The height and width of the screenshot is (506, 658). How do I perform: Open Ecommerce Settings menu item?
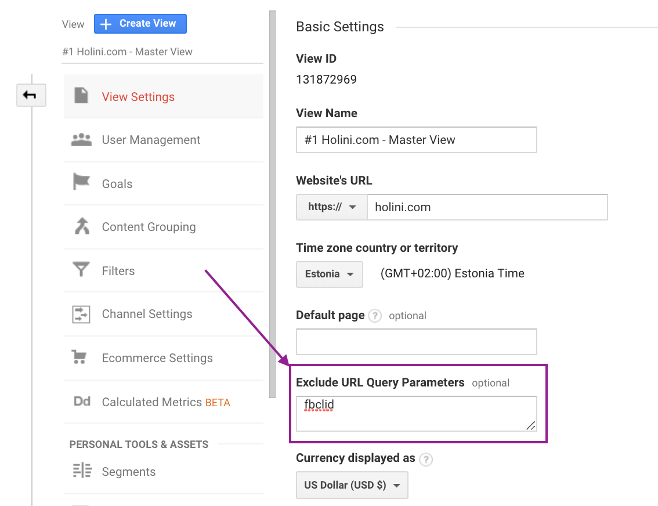[x=164, y=358]
